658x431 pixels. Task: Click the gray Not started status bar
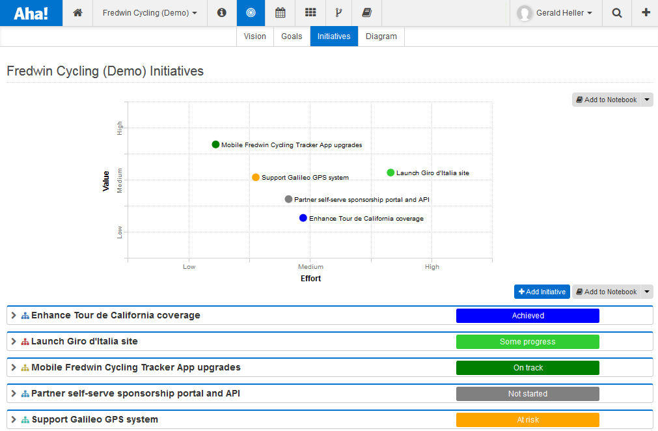coord(527,394)
